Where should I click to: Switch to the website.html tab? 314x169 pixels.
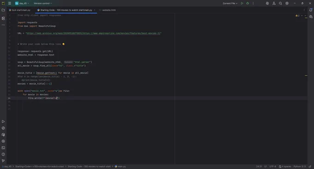[x=107, y=10]
